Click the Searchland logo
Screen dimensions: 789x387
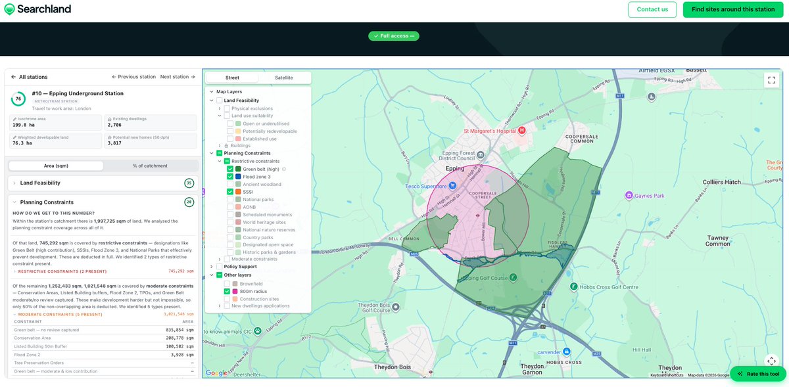coord(36,9)
